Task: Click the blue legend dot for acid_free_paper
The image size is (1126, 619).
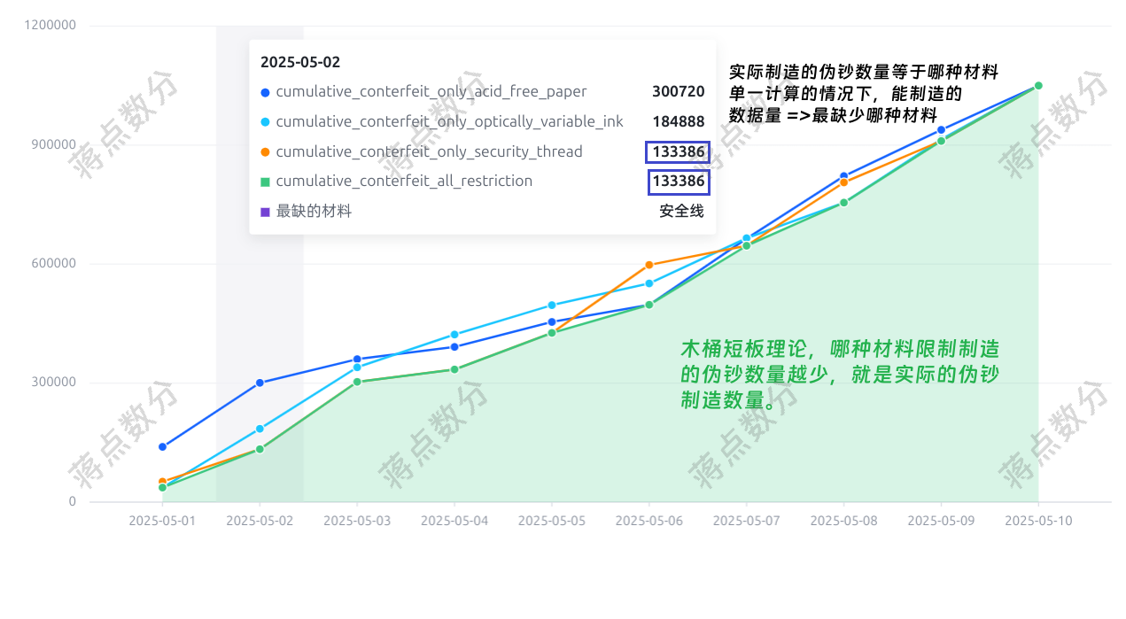Action: (265, 91)
